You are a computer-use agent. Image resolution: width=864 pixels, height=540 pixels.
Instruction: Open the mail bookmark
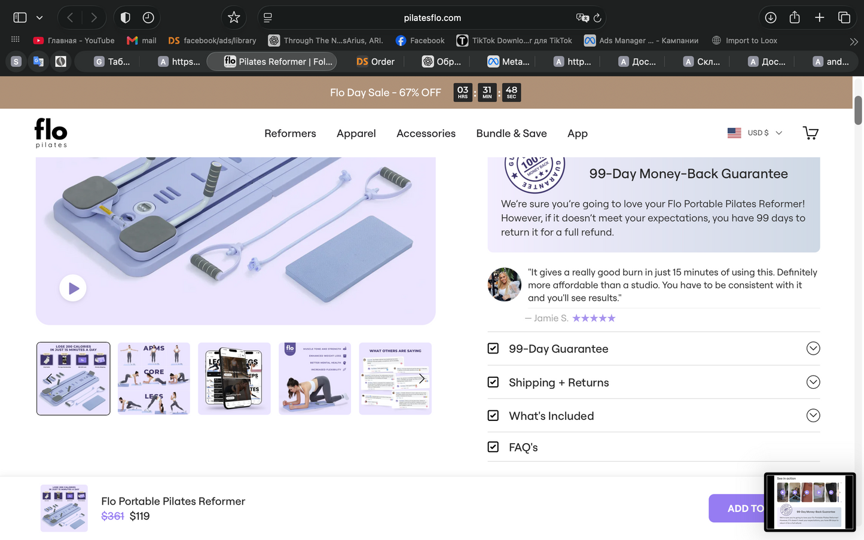[x=142, y=40]
